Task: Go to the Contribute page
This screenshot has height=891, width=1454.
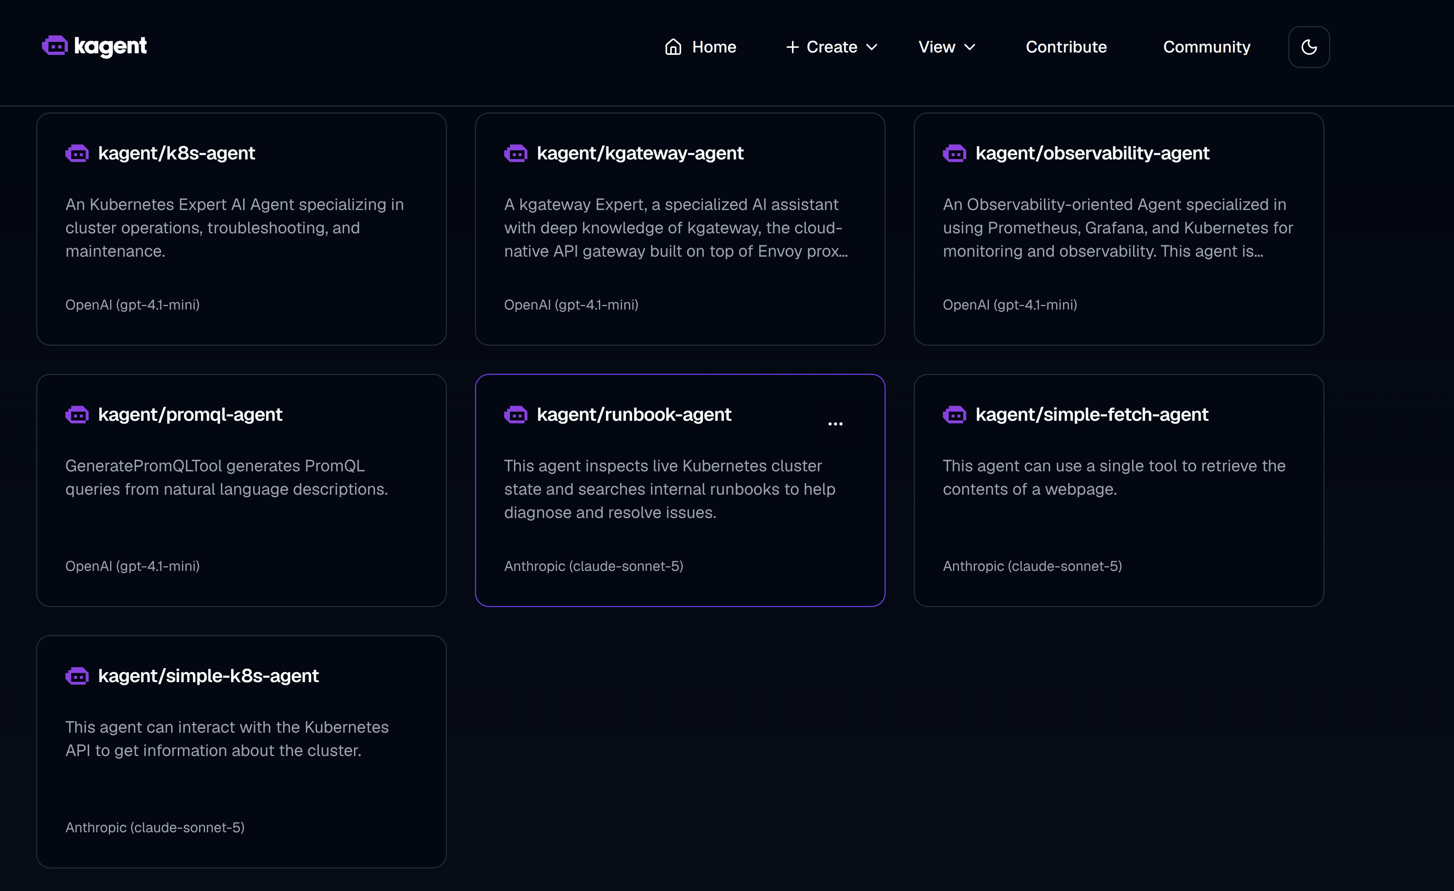Action: (1066, 47)
